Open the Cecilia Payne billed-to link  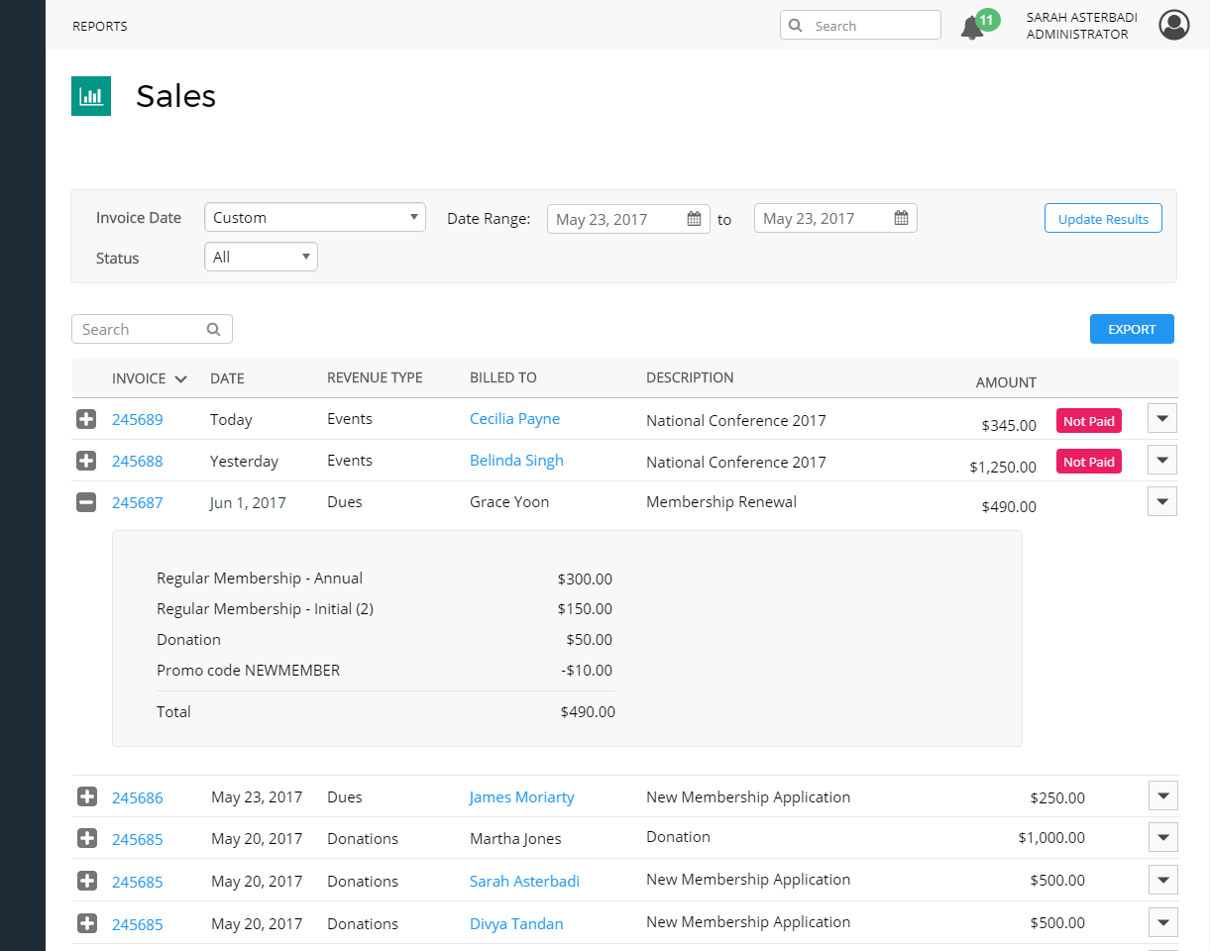[515, 419]
